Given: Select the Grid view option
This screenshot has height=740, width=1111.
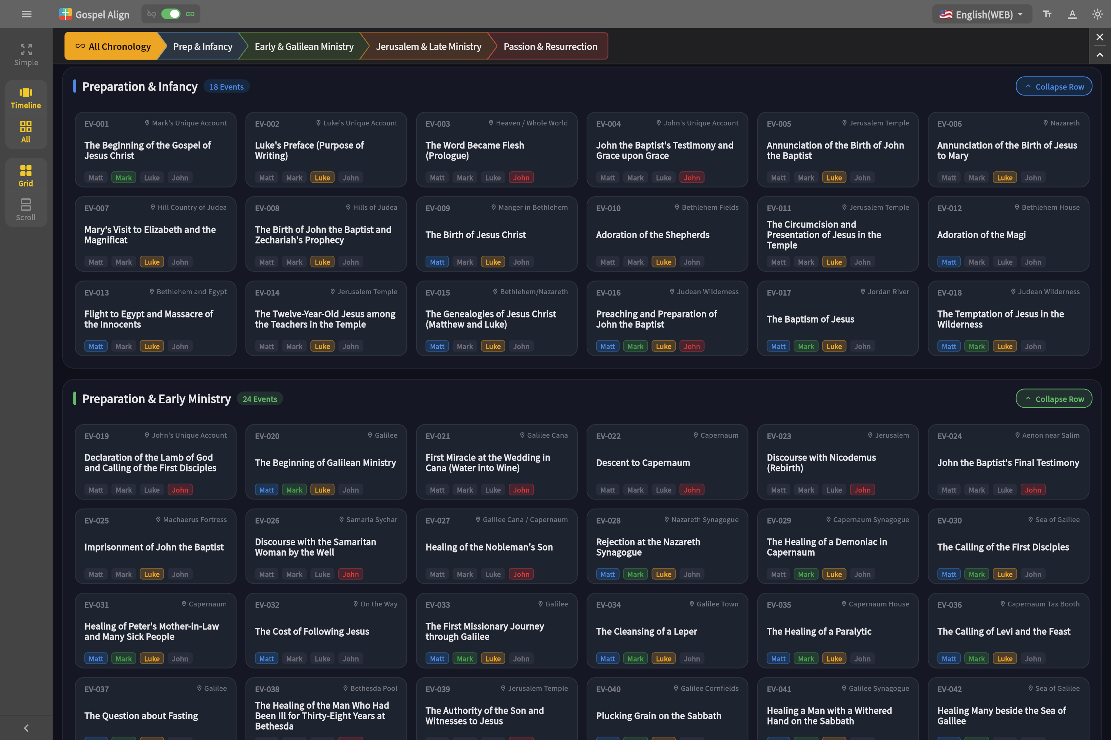Looking at the screenshot, I should (x=26, y=175).
